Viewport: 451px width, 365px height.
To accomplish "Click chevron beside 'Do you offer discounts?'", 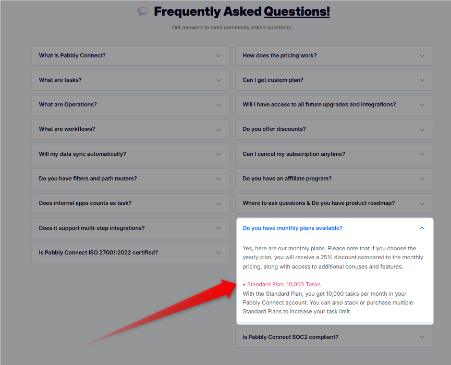I will click(x=422, y=130).
